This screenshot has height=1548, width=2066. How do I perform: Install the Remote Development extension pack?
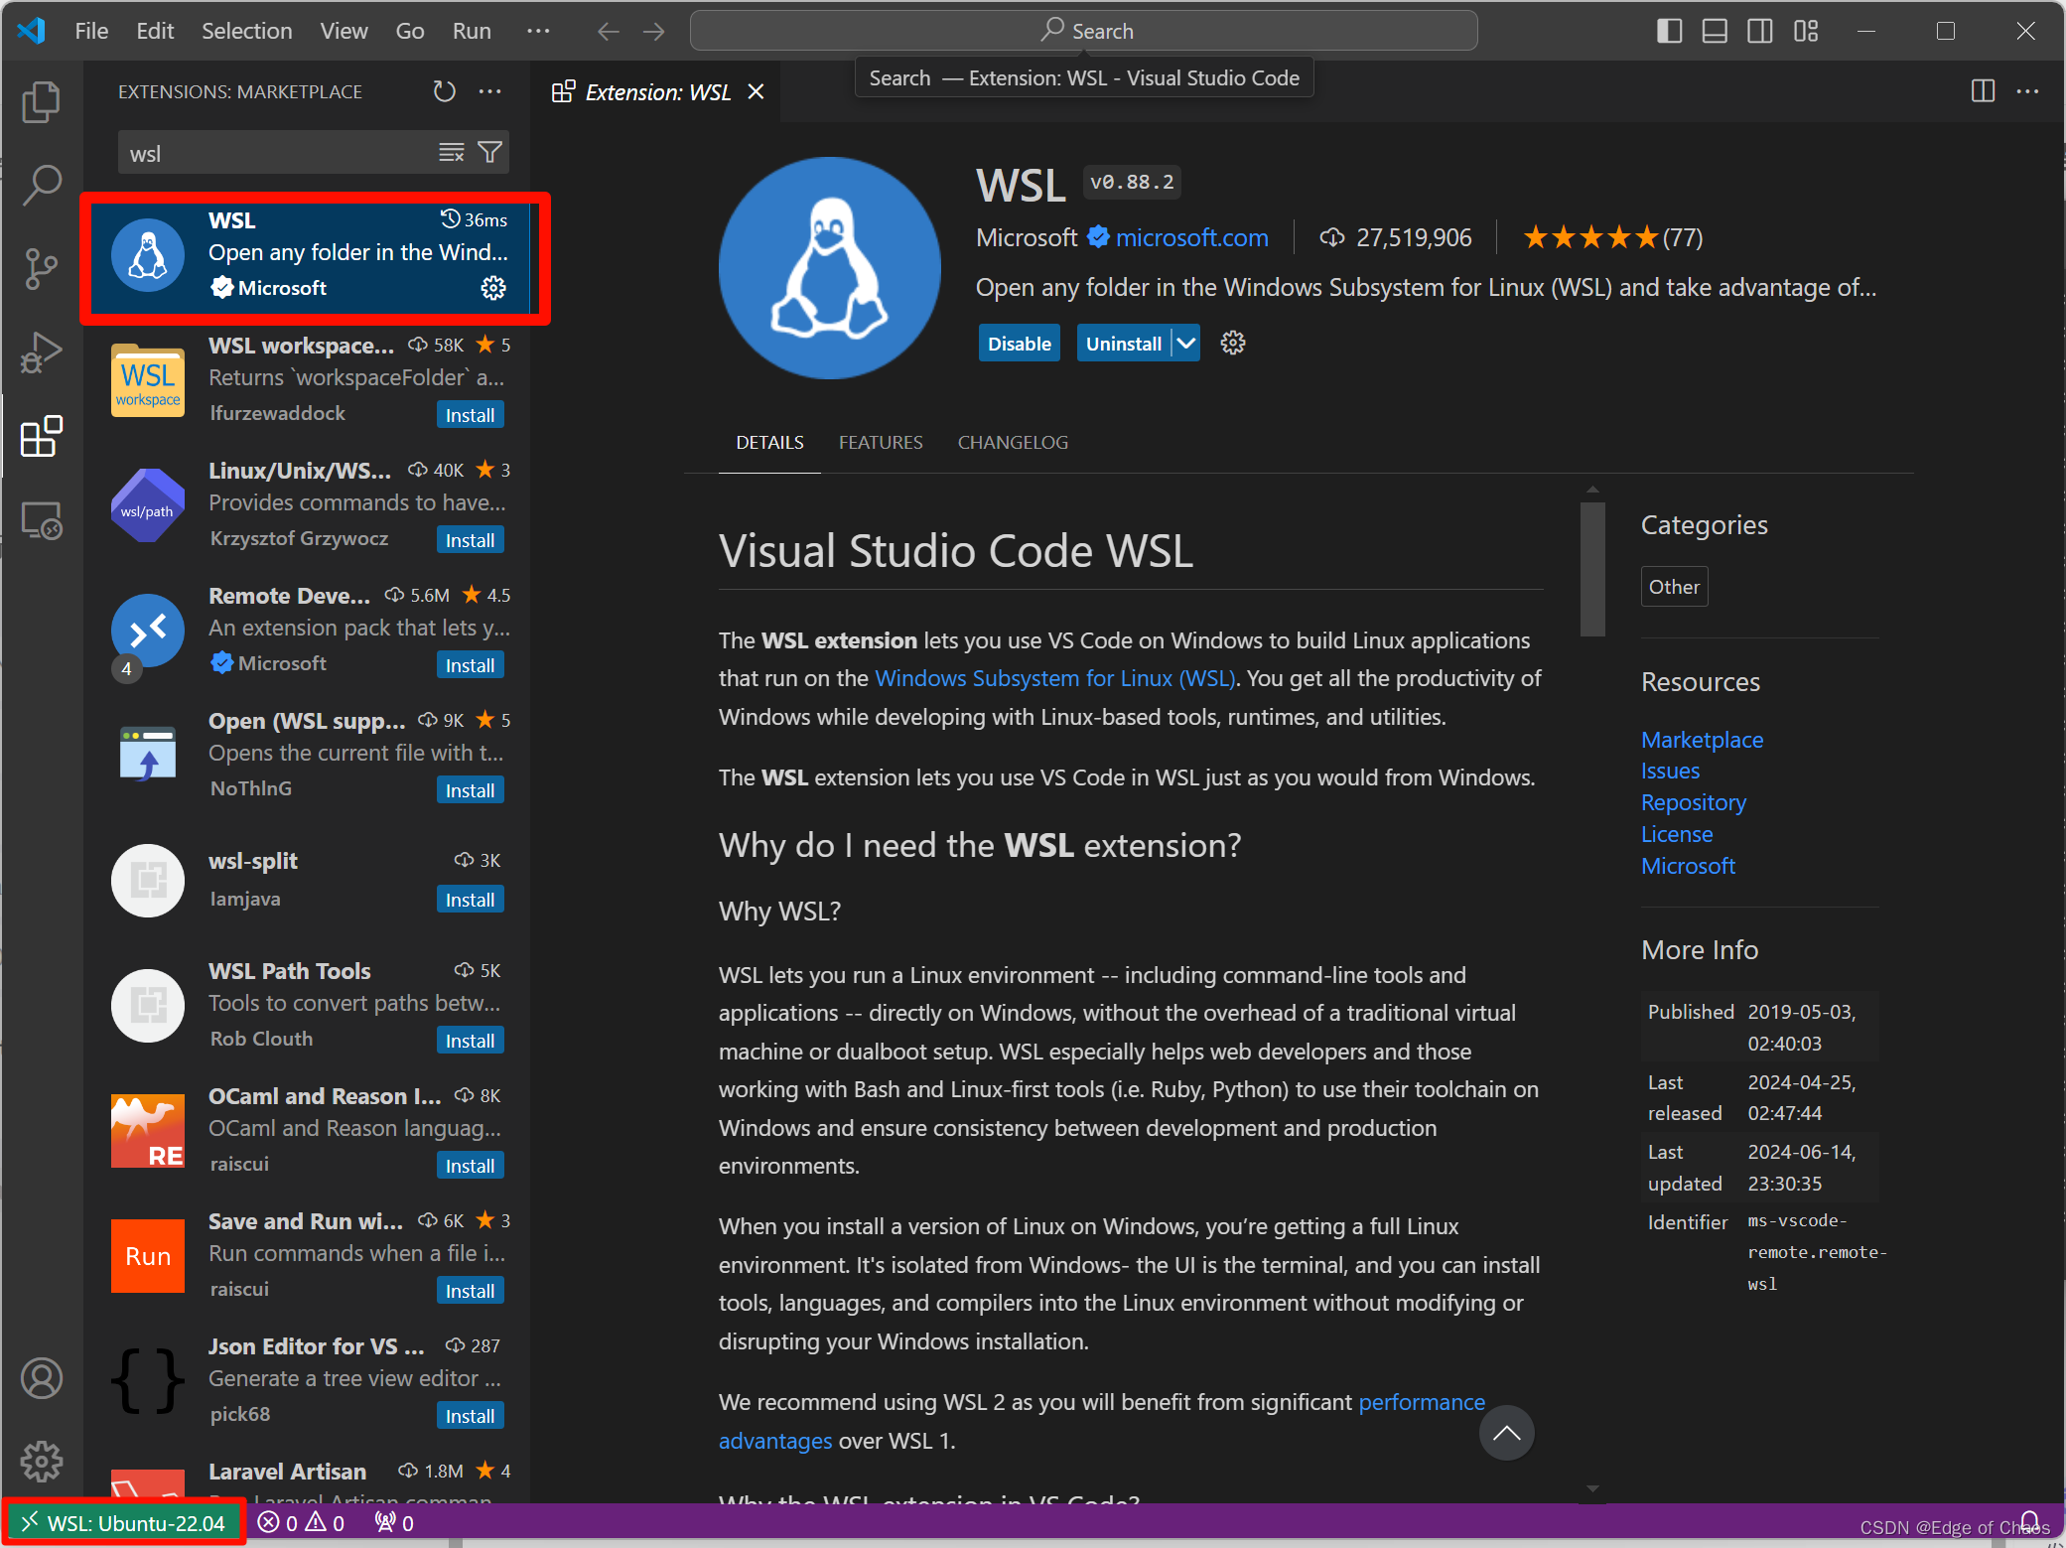(470, 665)
